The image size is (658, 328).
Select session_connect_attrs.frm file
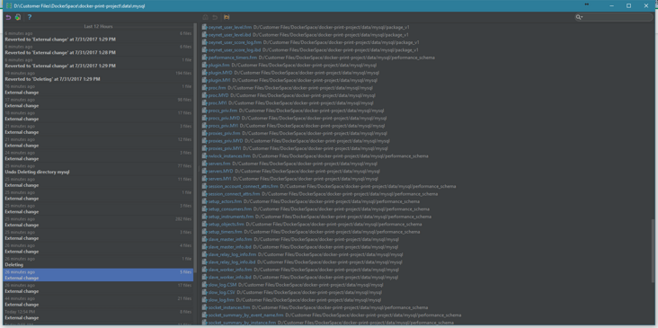click(x=234, y=194)
